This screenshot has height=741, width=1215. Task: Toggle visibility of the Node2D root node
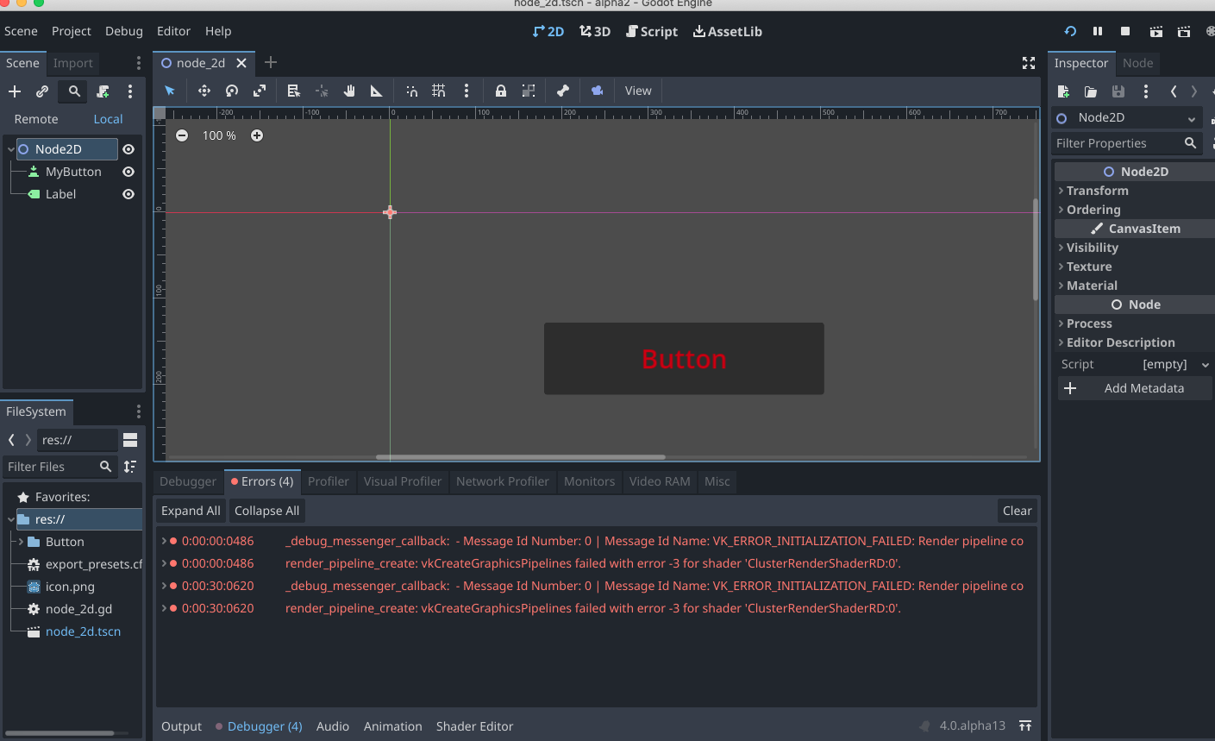coord(128,148)
